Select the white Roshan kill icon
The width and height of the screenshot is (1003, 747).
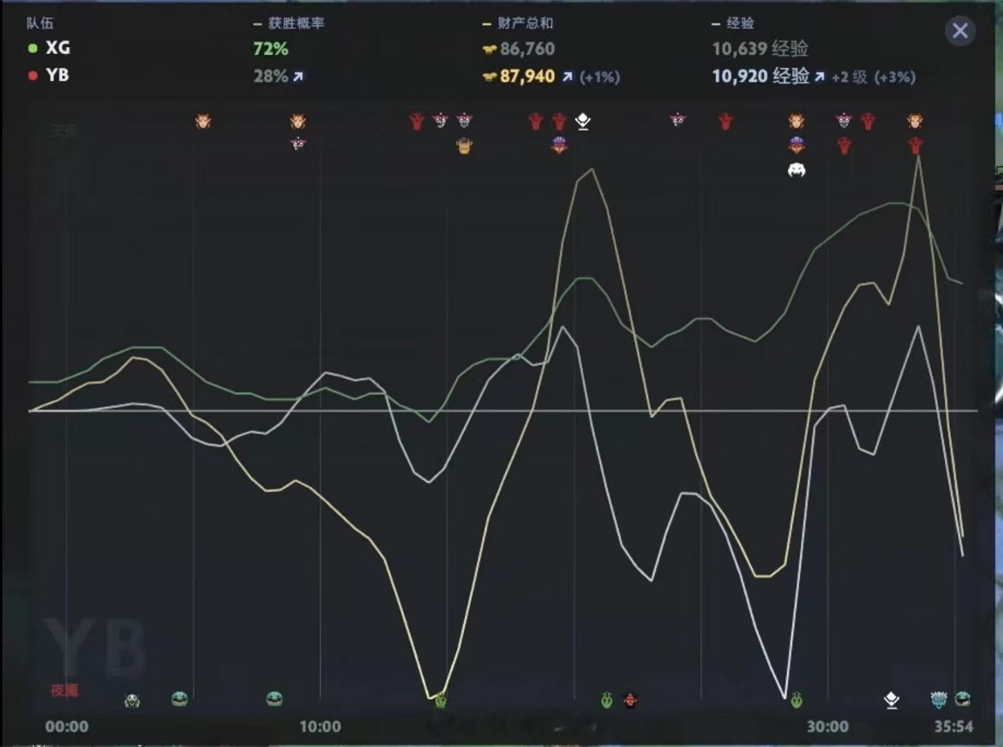pos(796,170)
